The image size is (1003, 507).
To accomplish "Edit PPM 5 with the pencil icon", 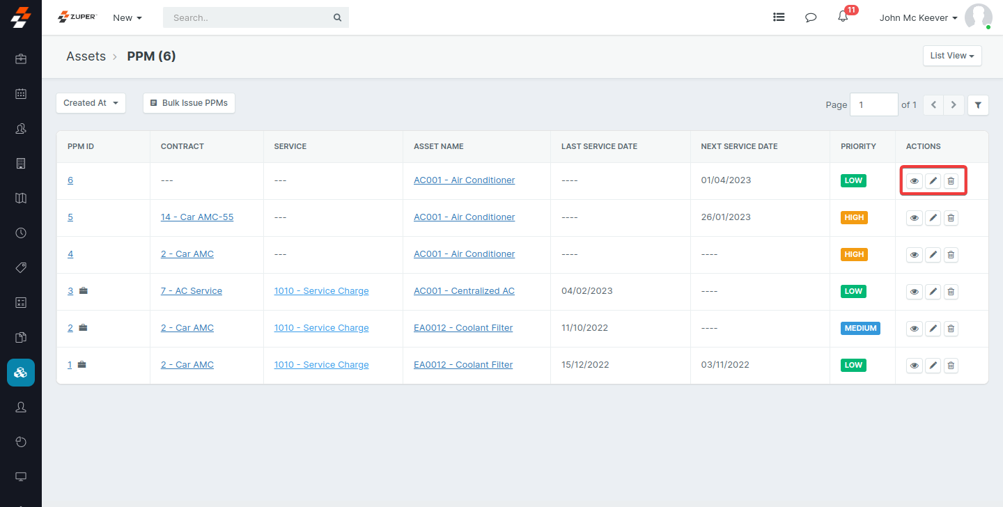I will 933,218.
